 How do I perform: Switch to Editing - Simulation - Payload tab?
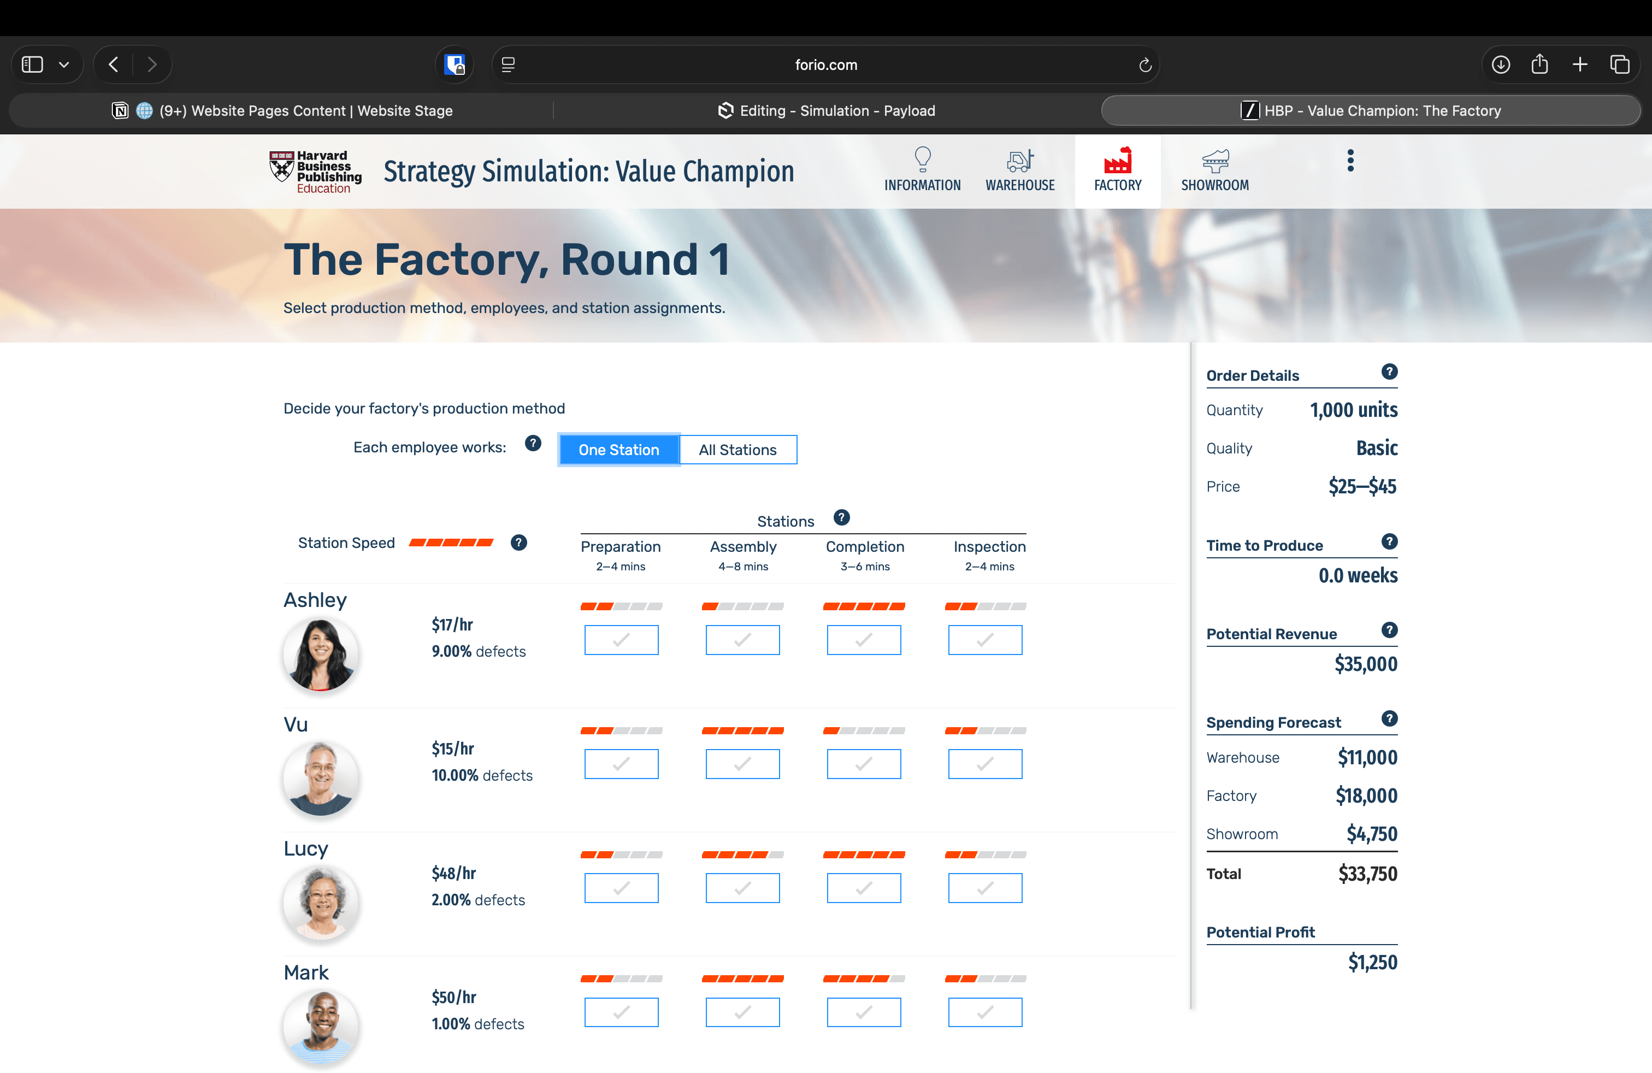point(826,110)
